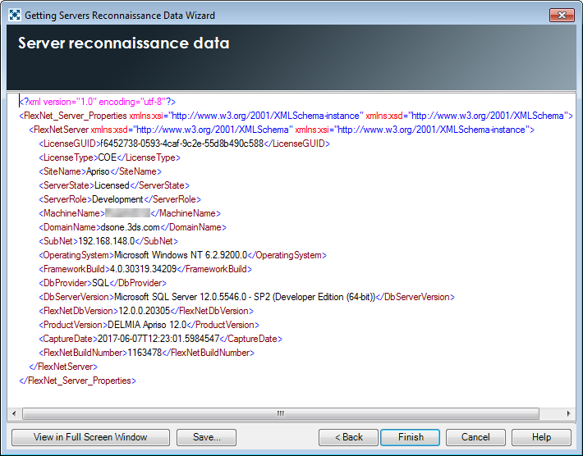Click the Save... button
The width and height of the screenshot is (583, 456).
(x=206, y=437)
